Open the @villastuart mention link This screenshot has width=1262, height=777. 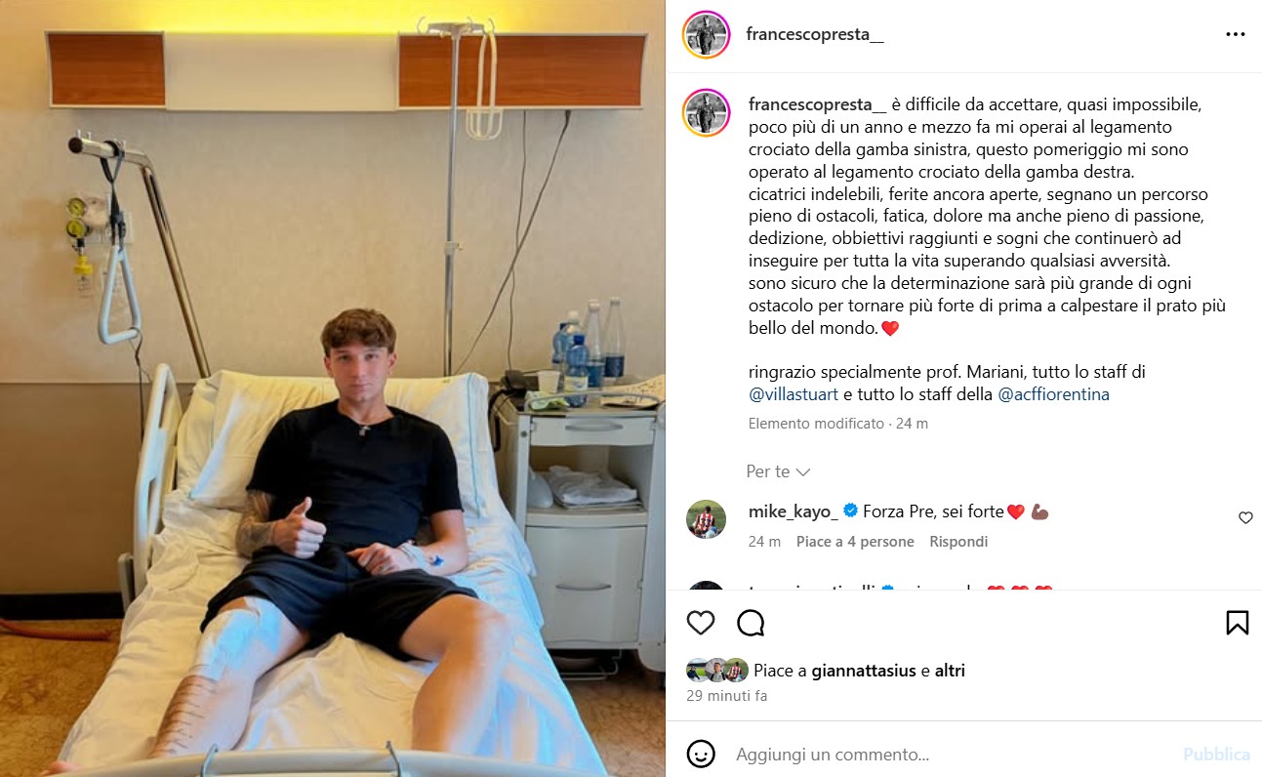pyautogui.click(x=794, y=395)
